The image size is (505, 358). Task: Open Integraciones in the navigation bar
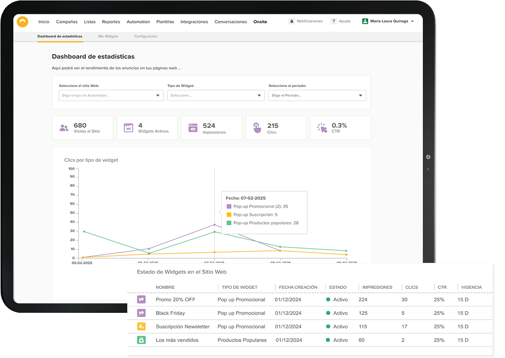pos(194,22)
